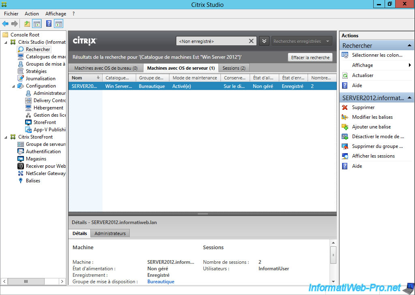Click the red Supprimer X icon
The height and width of the screenshot is (295, 415).
345,107
